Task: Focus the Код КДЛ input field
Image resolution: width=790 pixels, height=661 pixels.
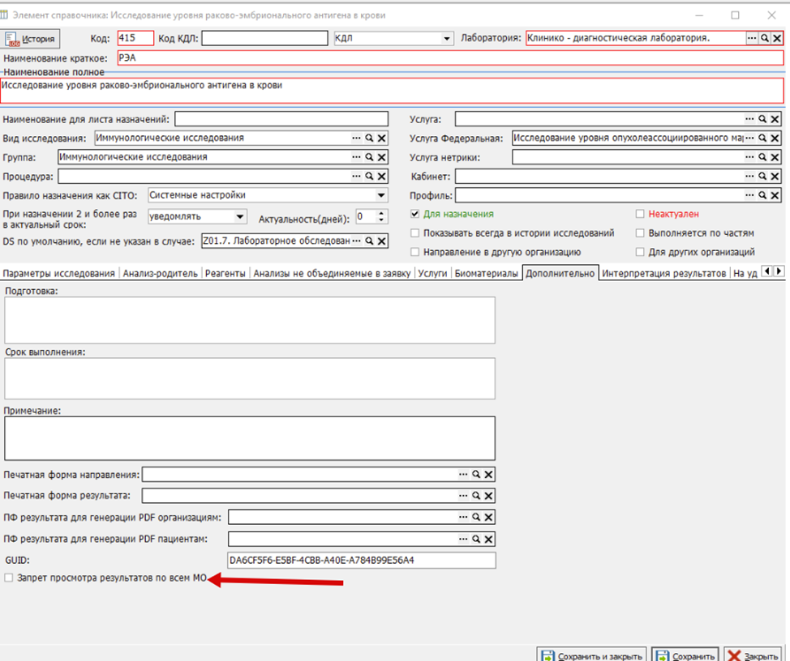Action: click(x=265, y=38)
